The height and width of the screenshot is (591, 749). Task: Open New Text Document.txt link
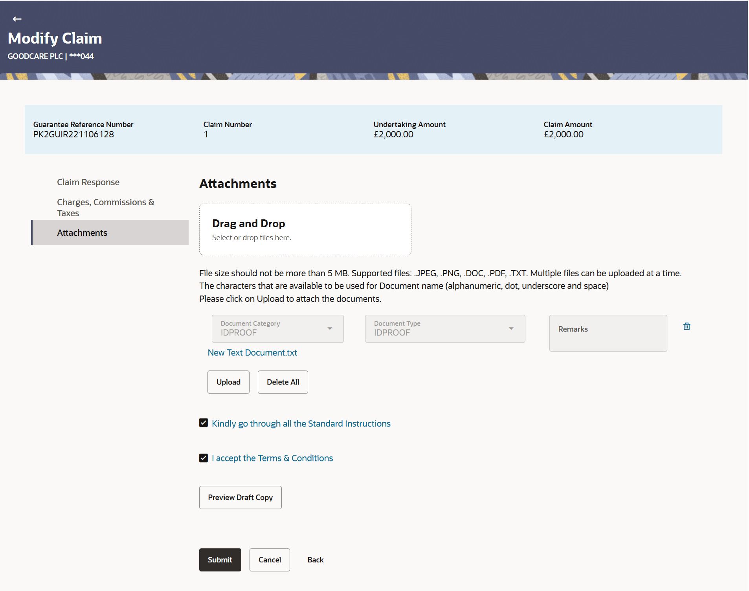(x=252, y=352)
